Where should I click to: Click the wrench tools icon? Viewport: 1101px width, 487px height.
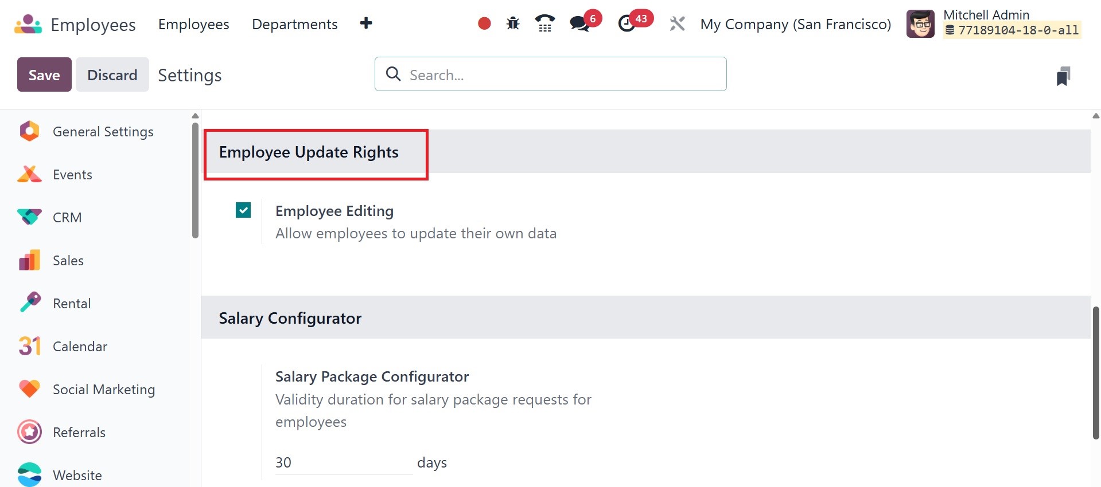coord(677,23)
